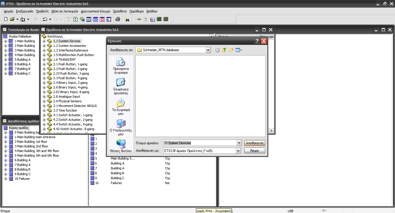Open the Αποθήκευση ως file type dropdown
The width and height of the screenshot is (395, 213).
238,151
